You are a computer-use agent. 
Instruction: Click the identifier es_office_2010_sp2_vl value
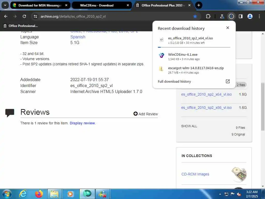pyautogui.click(x=91, y=86)
